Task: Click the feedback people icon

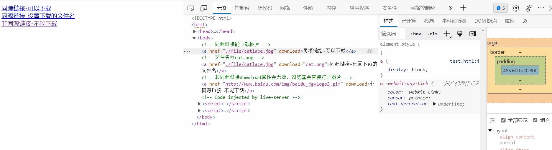Action: point(529,8)
